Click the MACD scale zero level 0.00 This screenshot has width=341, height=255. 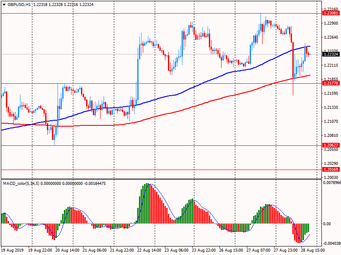[327, 224]
